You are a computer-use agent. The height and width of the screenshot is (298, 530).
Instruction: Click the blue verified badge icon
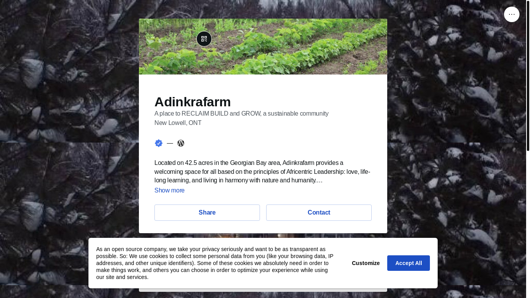click(x=159, y=143)
